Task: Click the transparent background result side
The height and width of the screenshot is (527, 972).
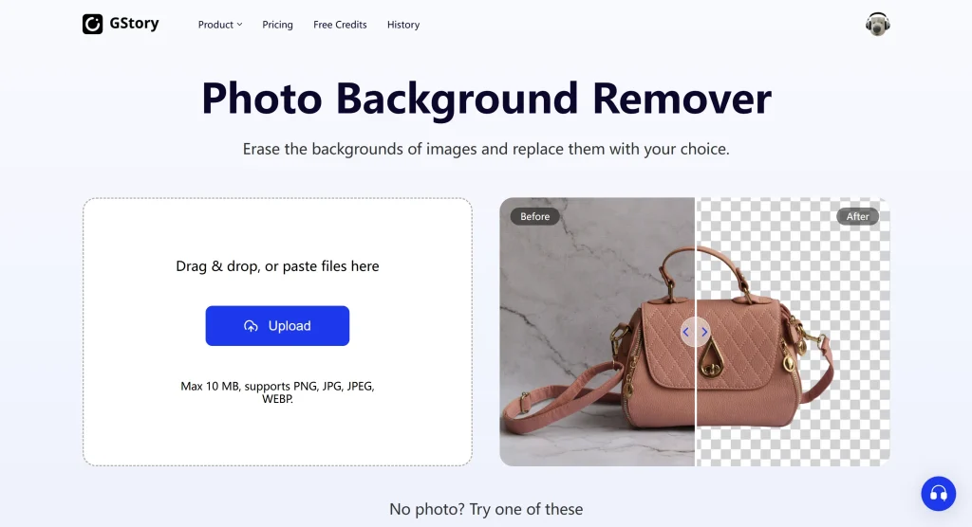Action: tap(793, 332)
